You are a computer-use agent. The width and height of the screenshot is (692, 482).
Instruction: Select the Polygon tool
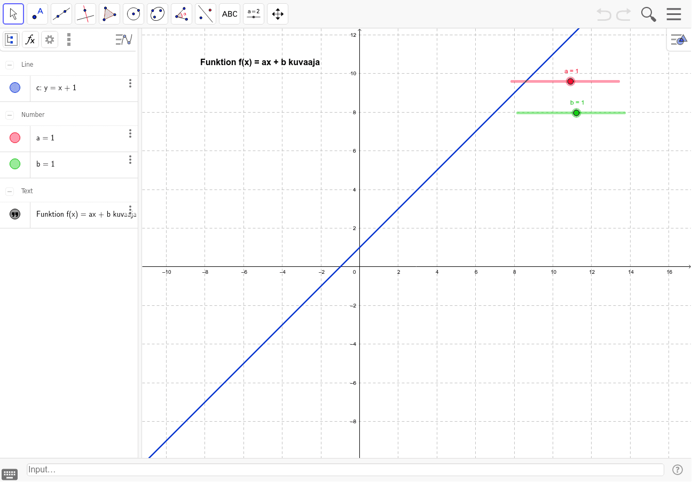tap(109, 14)
